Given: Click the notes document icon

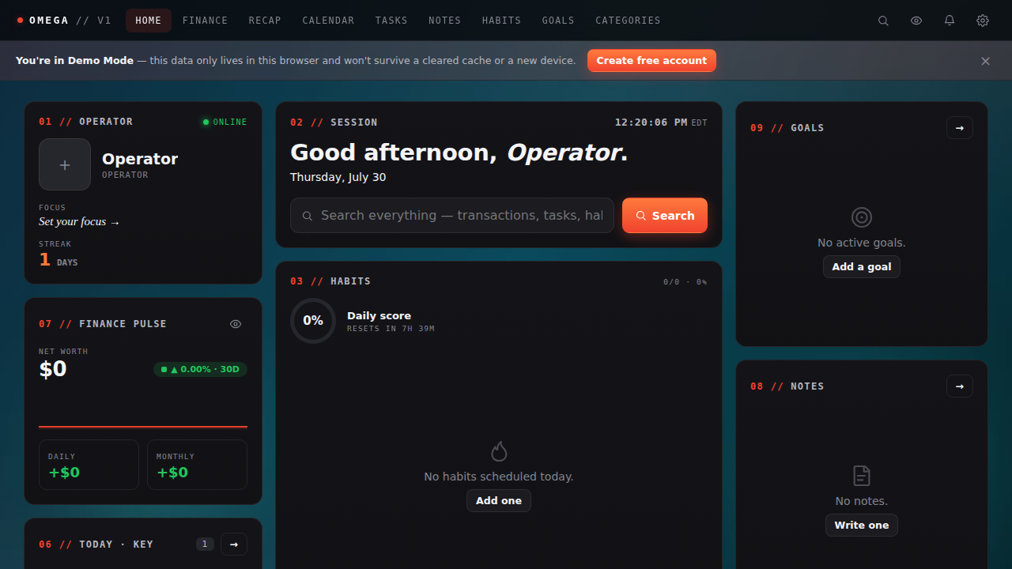Looking at the screenshot, I should (x=862, y=476).
